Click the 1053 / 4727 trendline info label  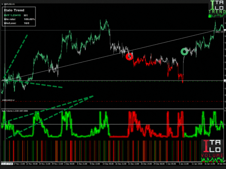[220, 32]
